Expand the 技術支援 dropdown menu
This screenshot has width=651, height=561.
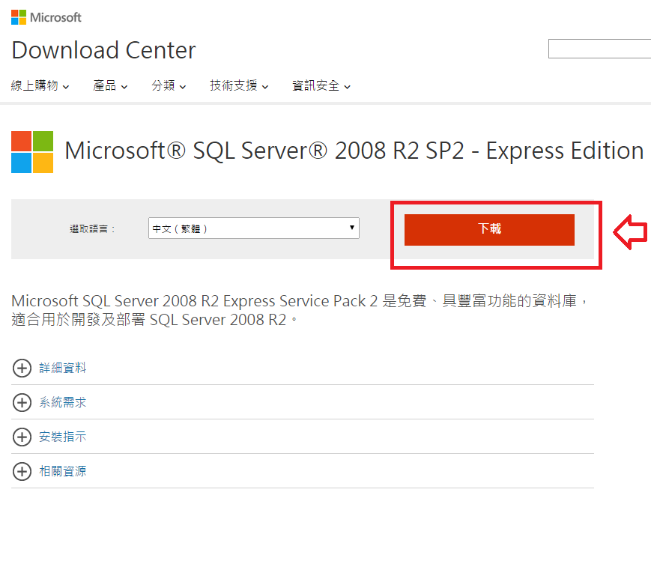[x=239, y=86]
